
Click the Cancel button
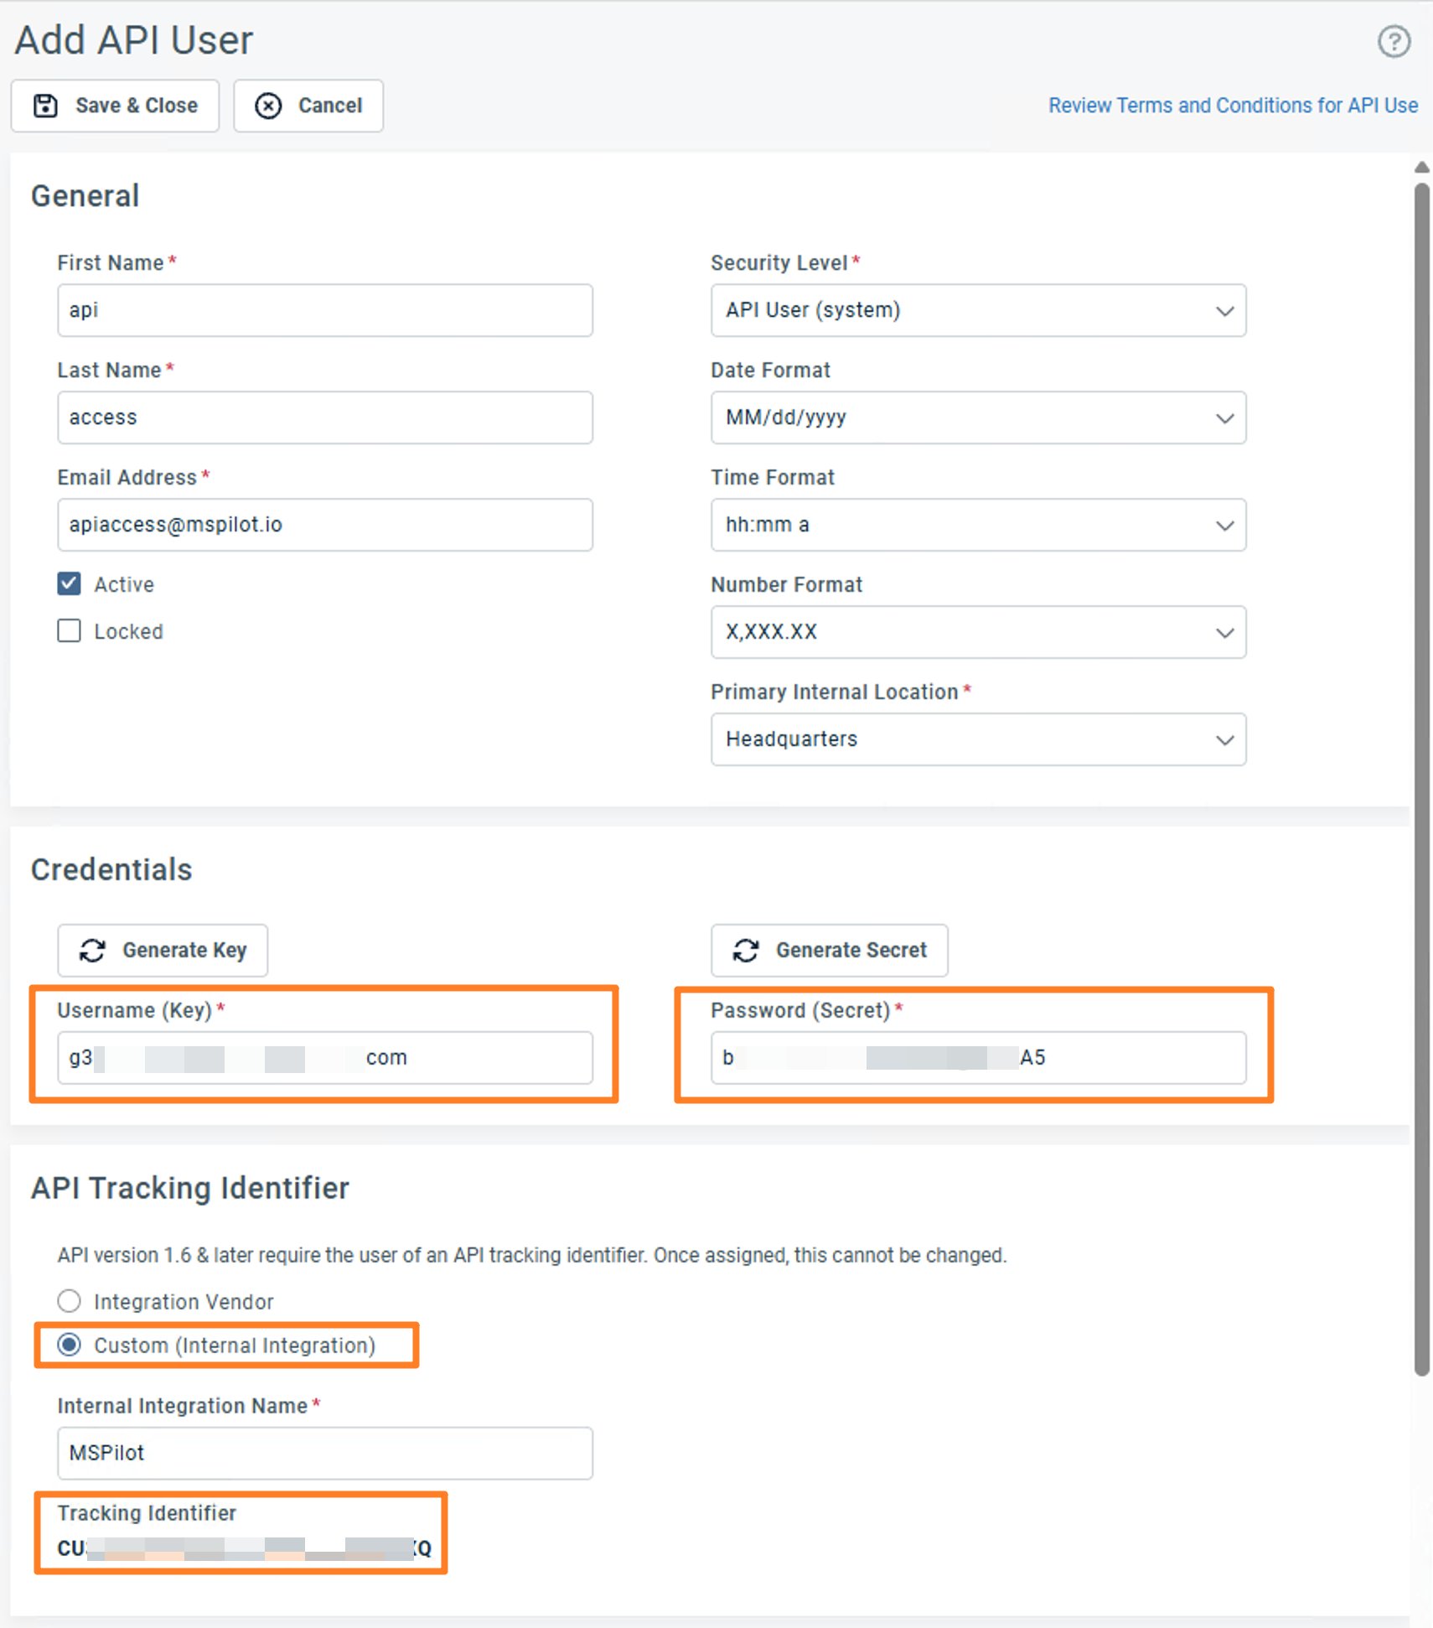(308, 106)
